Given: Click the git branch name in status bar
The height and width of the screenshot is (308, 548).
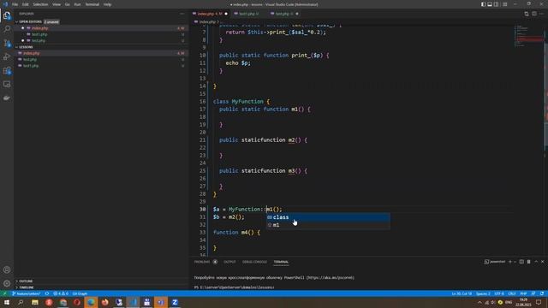Looking at the screenshot, I should [x=27, y=293].
